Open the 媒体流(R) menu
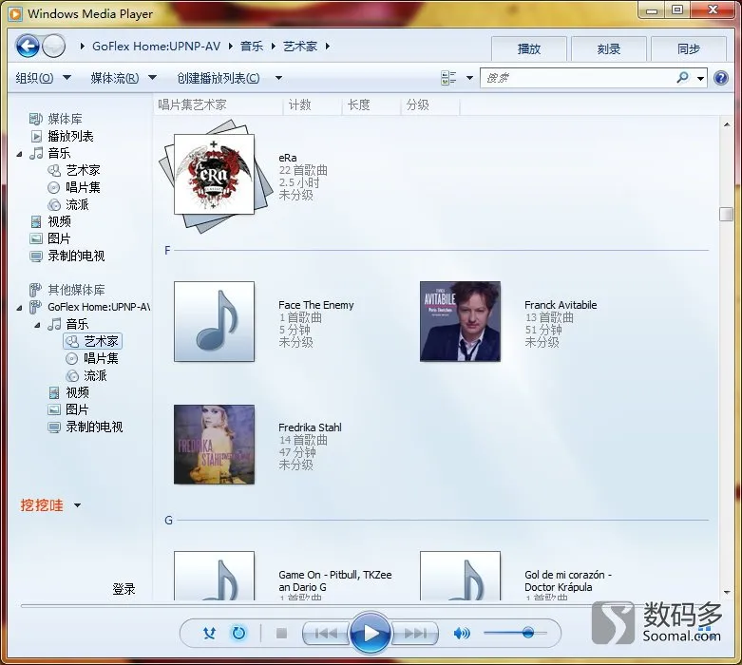Image resolution: width=742 pixels, height=665 pixels. [x=124, y=78]
